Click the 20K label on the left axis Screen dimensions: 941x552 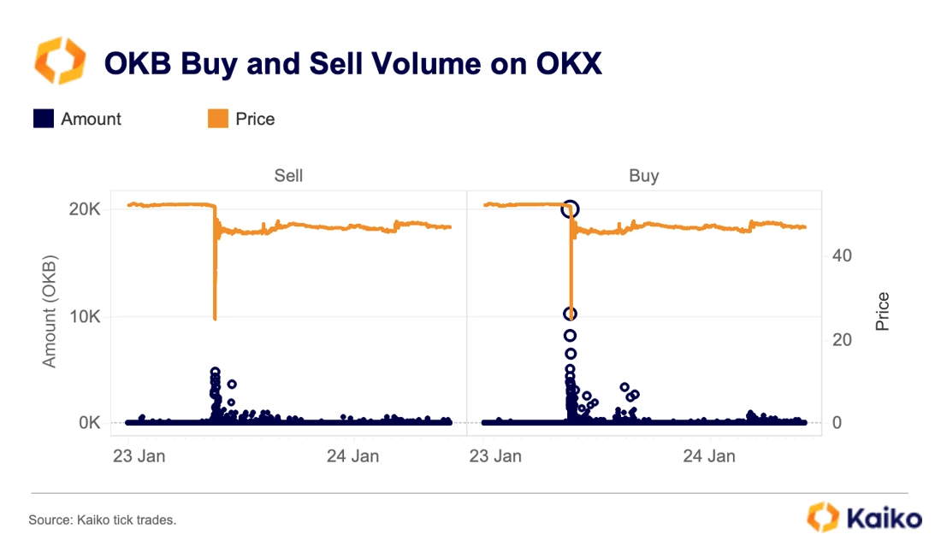(84, 210)
